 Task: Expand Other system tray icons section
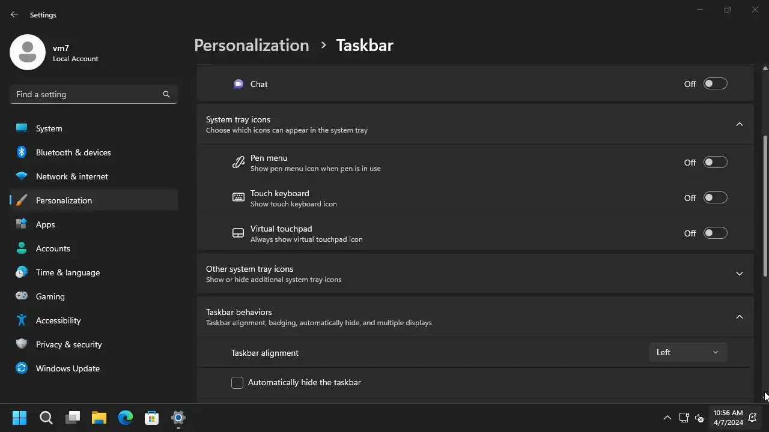(x=740, y=274)
